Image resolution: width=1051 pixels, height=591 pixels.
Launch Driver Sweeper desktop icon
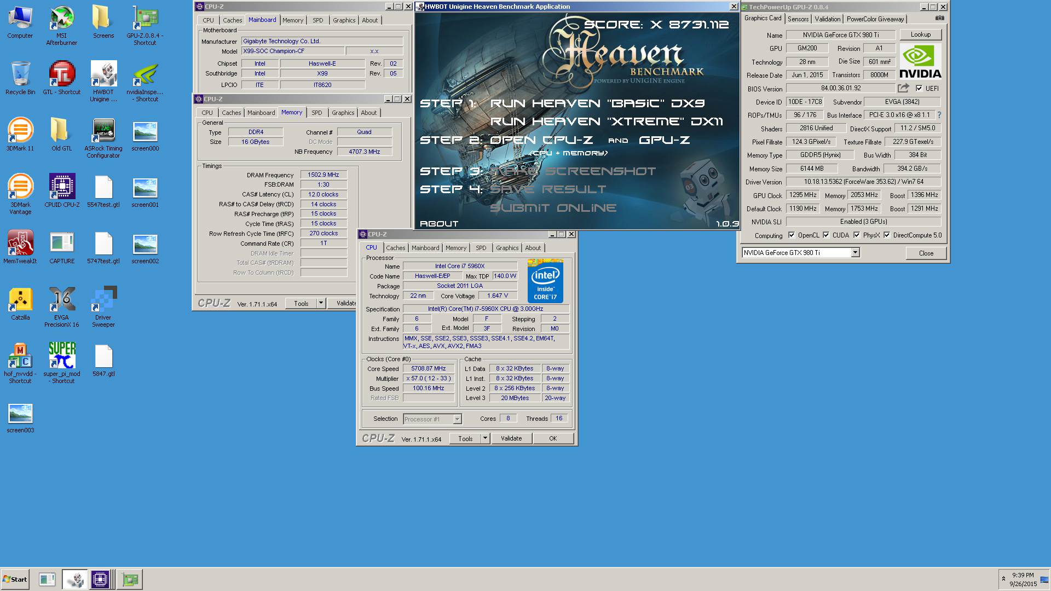click(103, 307)
